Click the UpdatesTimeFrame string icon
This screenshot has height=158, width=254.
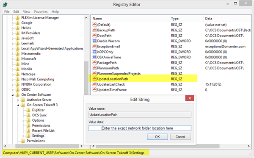[94, 90]
